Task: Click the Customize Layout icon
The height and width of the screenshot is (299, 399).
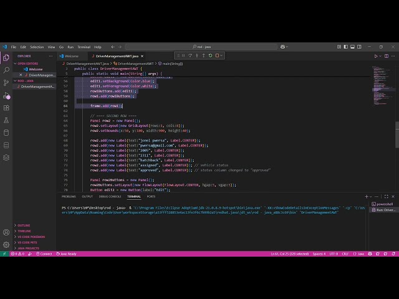Action: tap(339, 47)
